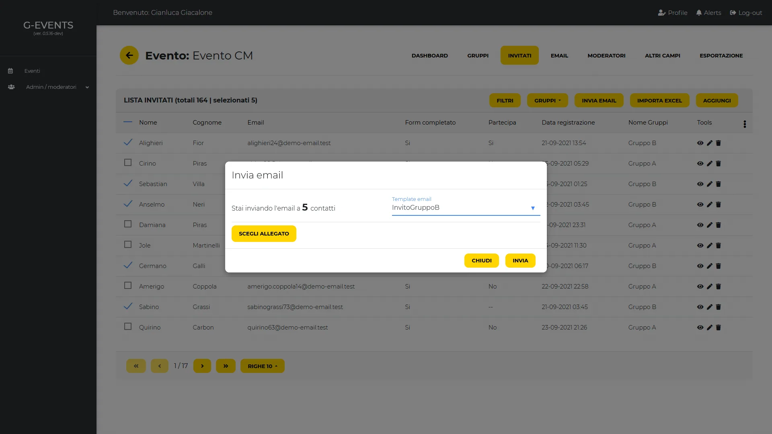The width and height of the screenshot is (772, 434).
Task: Check the Quirino row checkbox
Action: (128, 326)
